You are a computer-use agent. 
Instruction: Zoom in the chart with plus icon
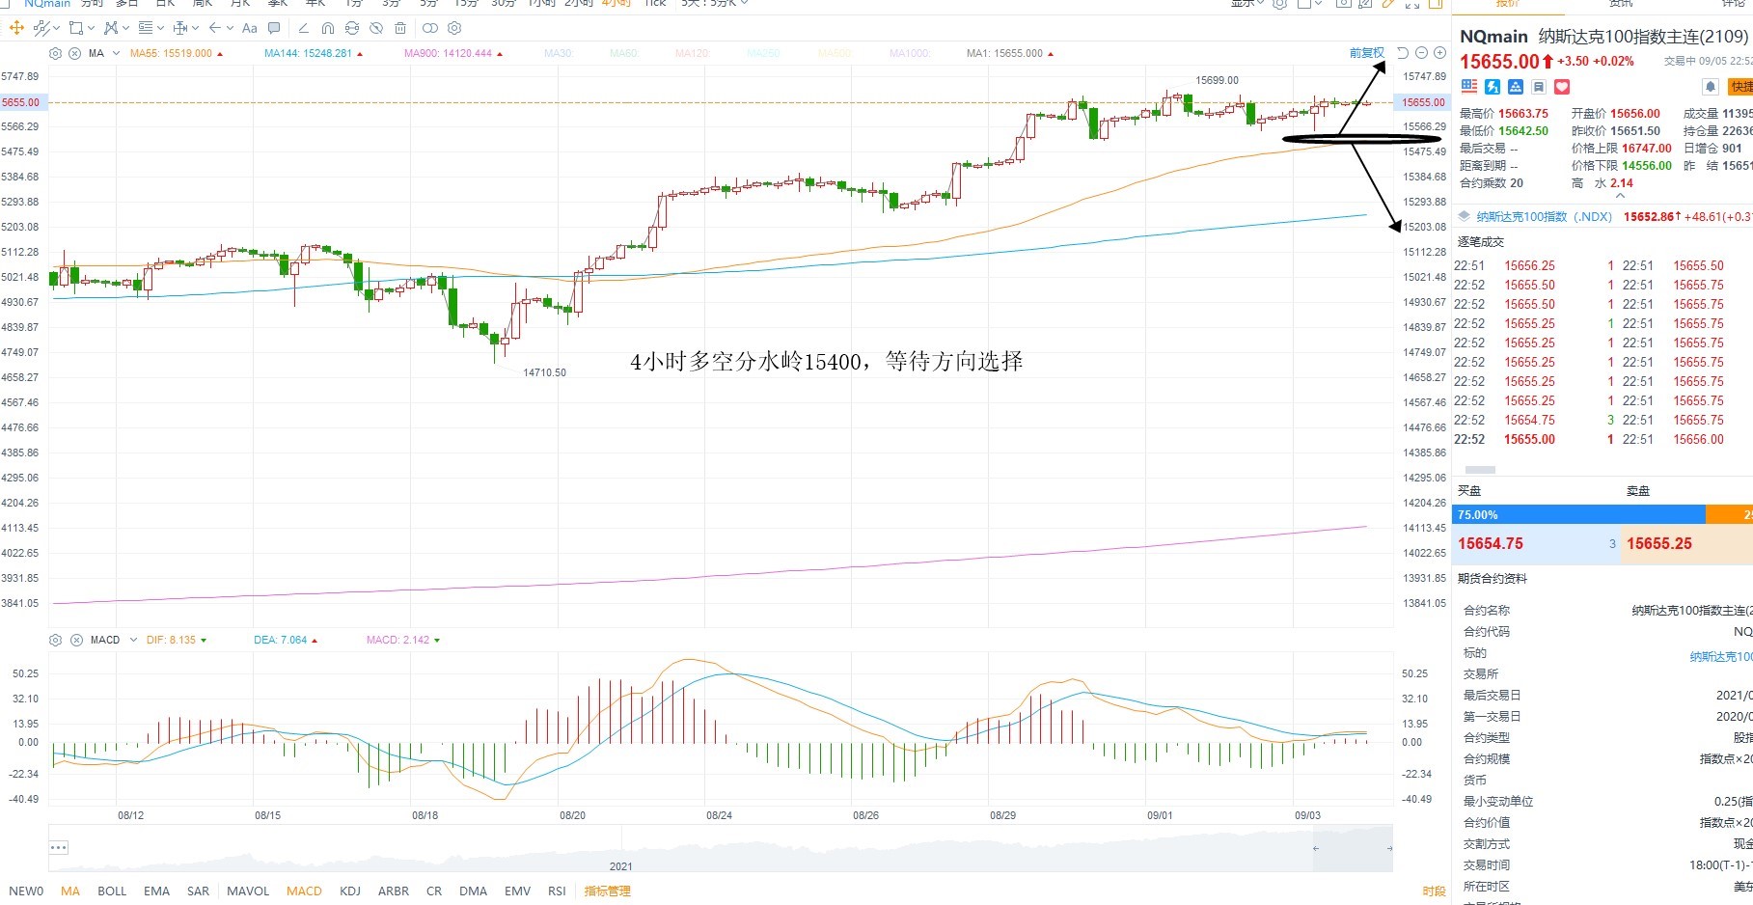point(1439,53)
